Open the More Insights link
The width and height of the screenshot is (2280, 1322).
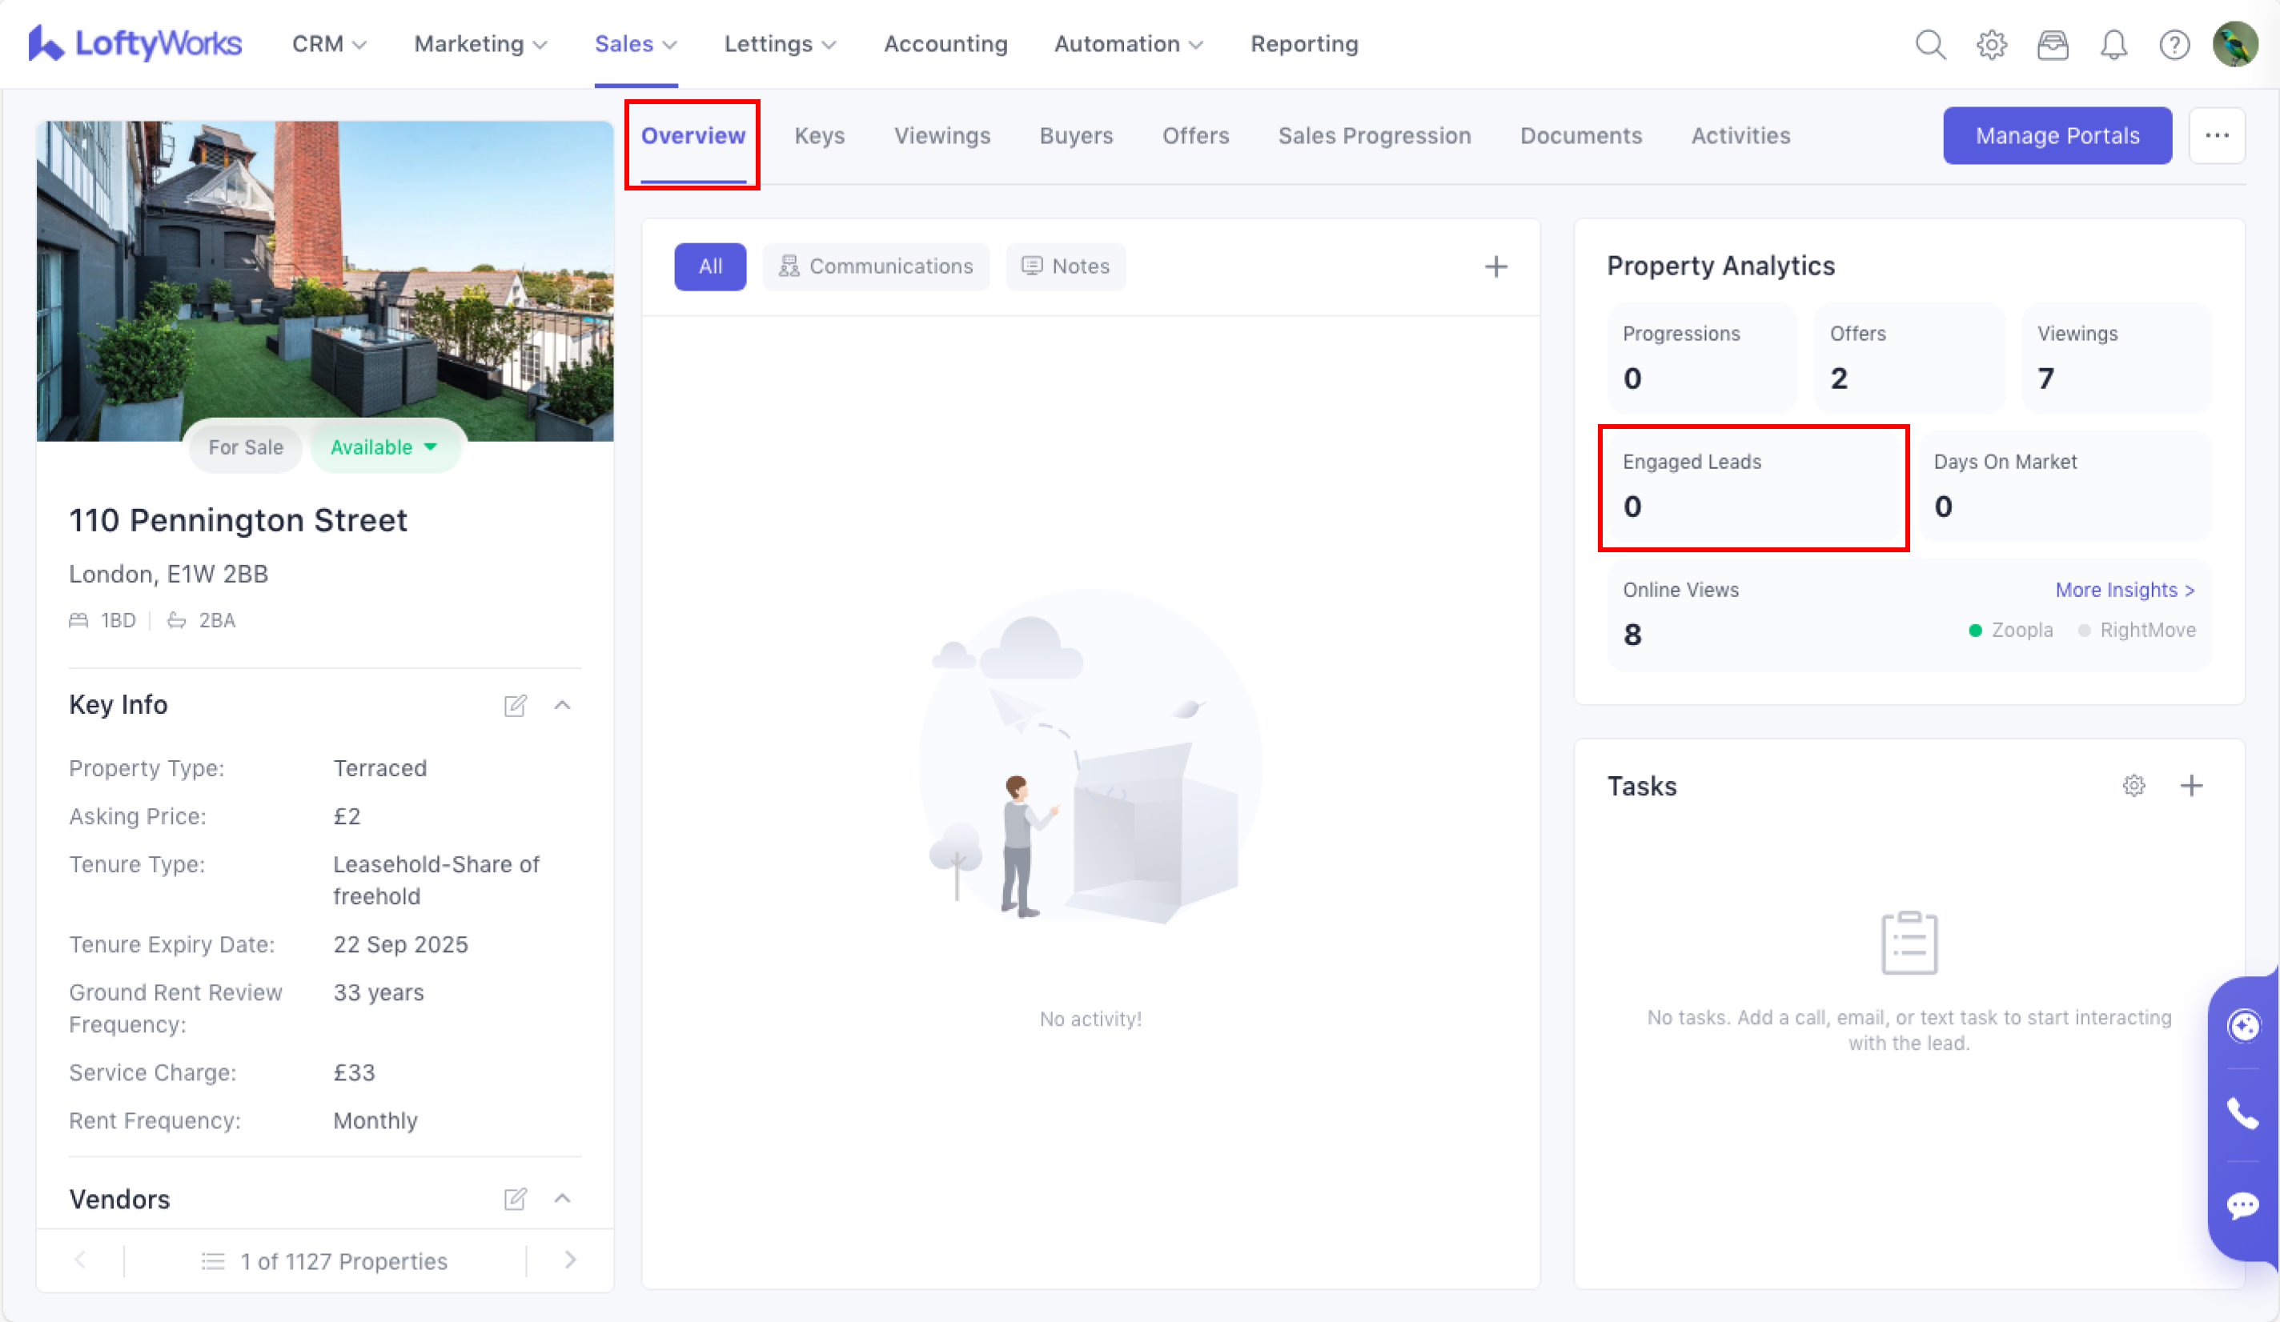coord(2123,591)
